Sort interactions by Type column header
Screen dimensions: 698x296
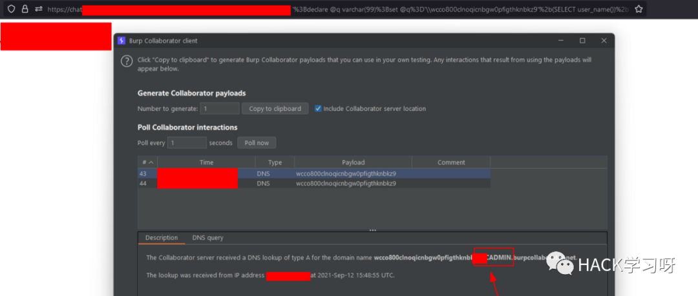(275, 163)
